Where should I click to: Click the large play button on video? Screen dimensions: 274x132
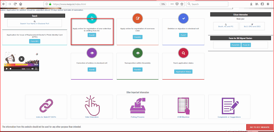pyautogui.click(x=22, y=59)
